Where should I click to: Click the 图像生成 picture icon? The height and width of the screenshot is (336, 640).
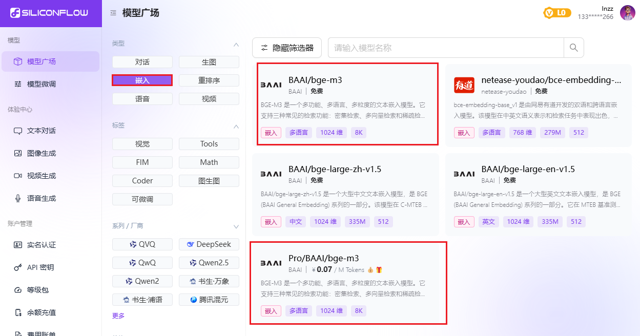click(x=18, y=153)
